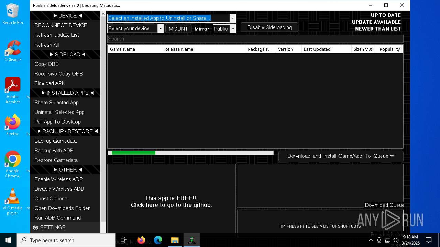Open Microsoft Edge from the taskbar

(158, 240)
